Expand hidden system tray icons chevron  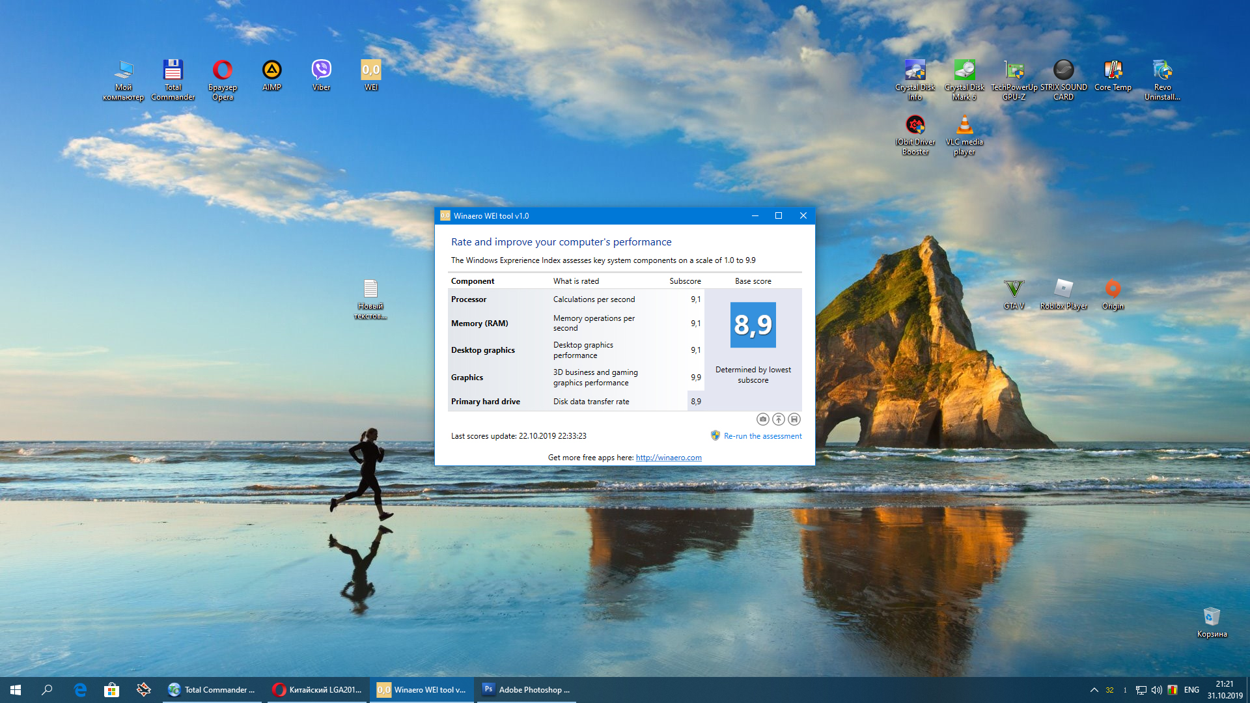1094,690
